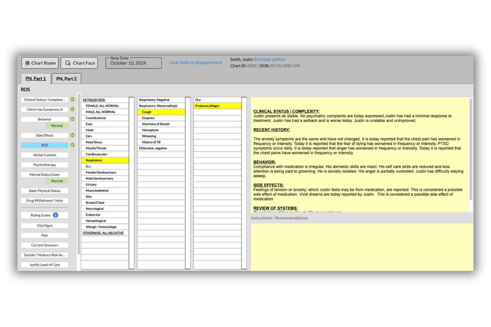This screenshot has width=491, height=327.
Task: Select MALE, ALL NORMAL row
Action: click(105, 112)
